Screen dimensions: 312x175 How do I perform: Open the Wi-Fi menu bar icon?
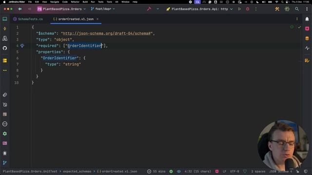(x=276, y=2)
